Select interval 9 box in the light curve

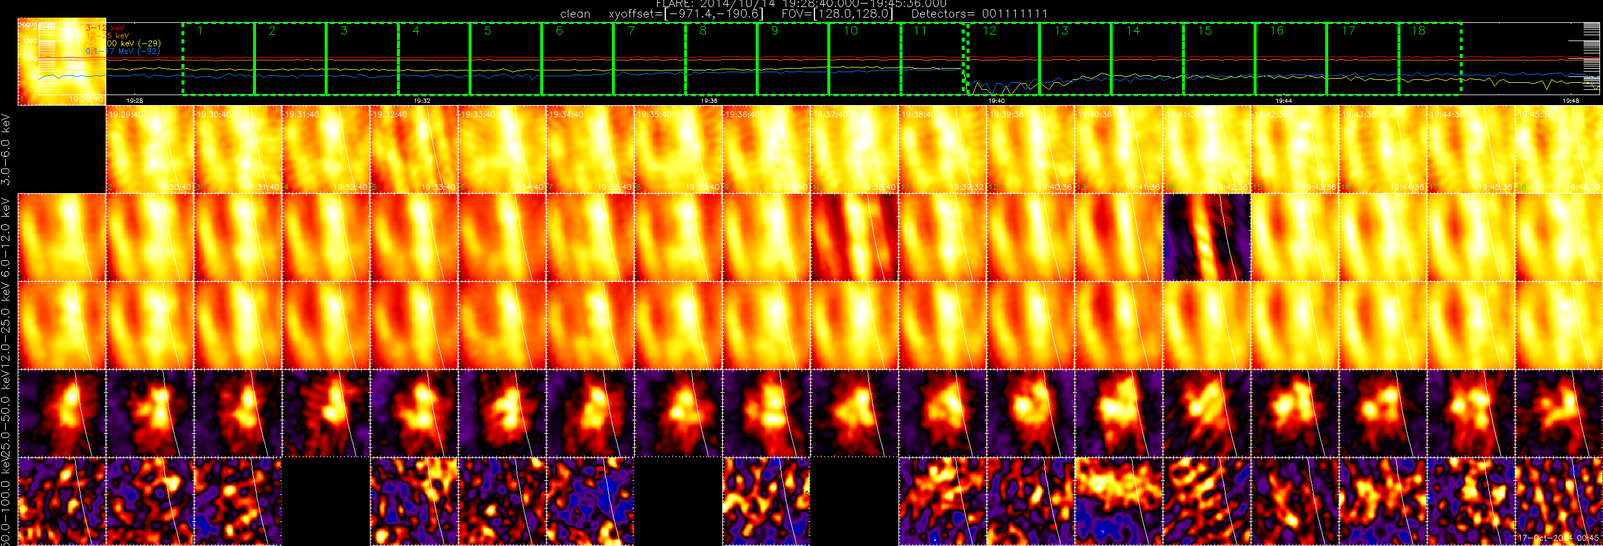(793, 59)
